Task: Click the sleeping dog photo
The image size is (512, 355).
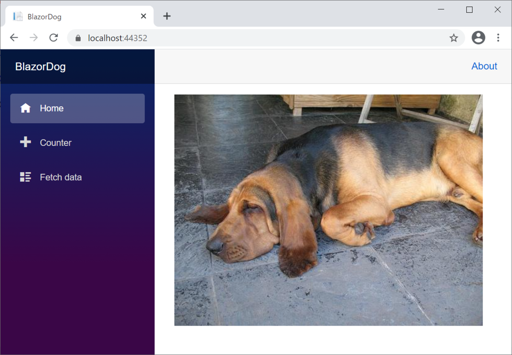Action: [329, 210]
